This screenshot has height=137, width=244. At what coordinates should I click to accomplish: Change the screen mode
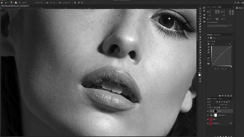pos(200,81)
